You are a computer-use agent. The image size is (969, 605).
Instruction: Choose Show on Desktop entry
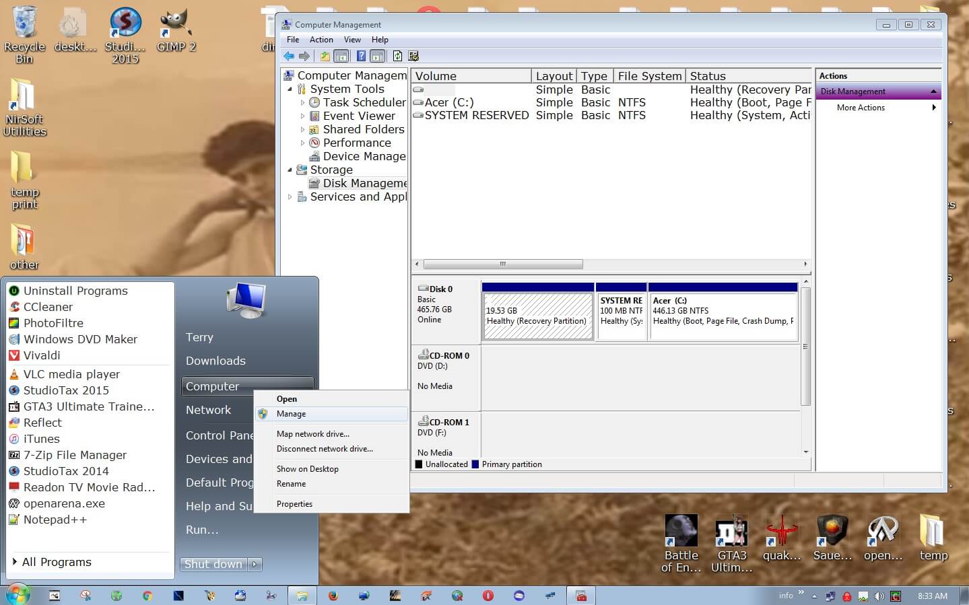332,469
